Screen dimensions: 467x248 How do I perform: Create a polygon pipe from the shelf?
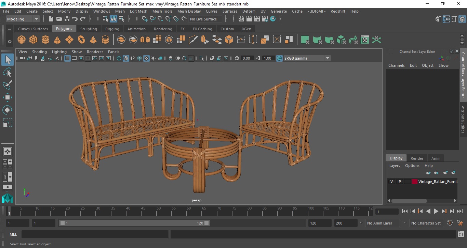pos(105,40)
